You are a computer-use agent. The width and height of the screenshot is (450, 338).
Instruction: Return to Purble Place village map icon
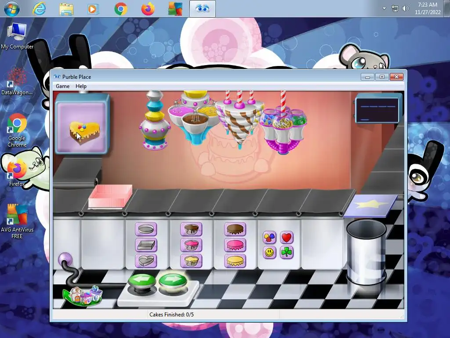(x=83, y=295)
